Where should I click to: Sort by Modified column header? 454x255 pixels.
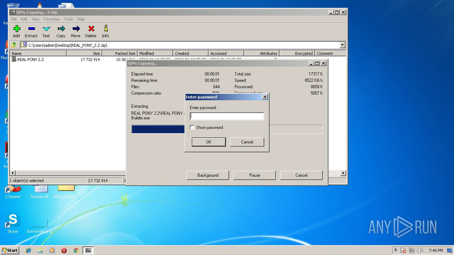[x=155, y=53]
